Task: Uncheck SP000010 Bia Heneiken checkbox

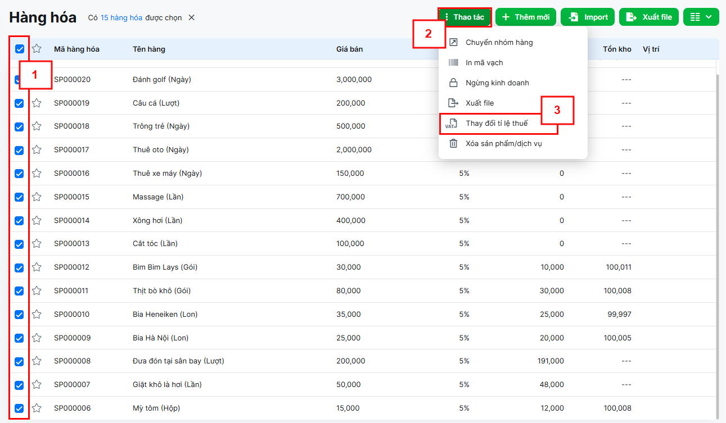Action: 19,315
